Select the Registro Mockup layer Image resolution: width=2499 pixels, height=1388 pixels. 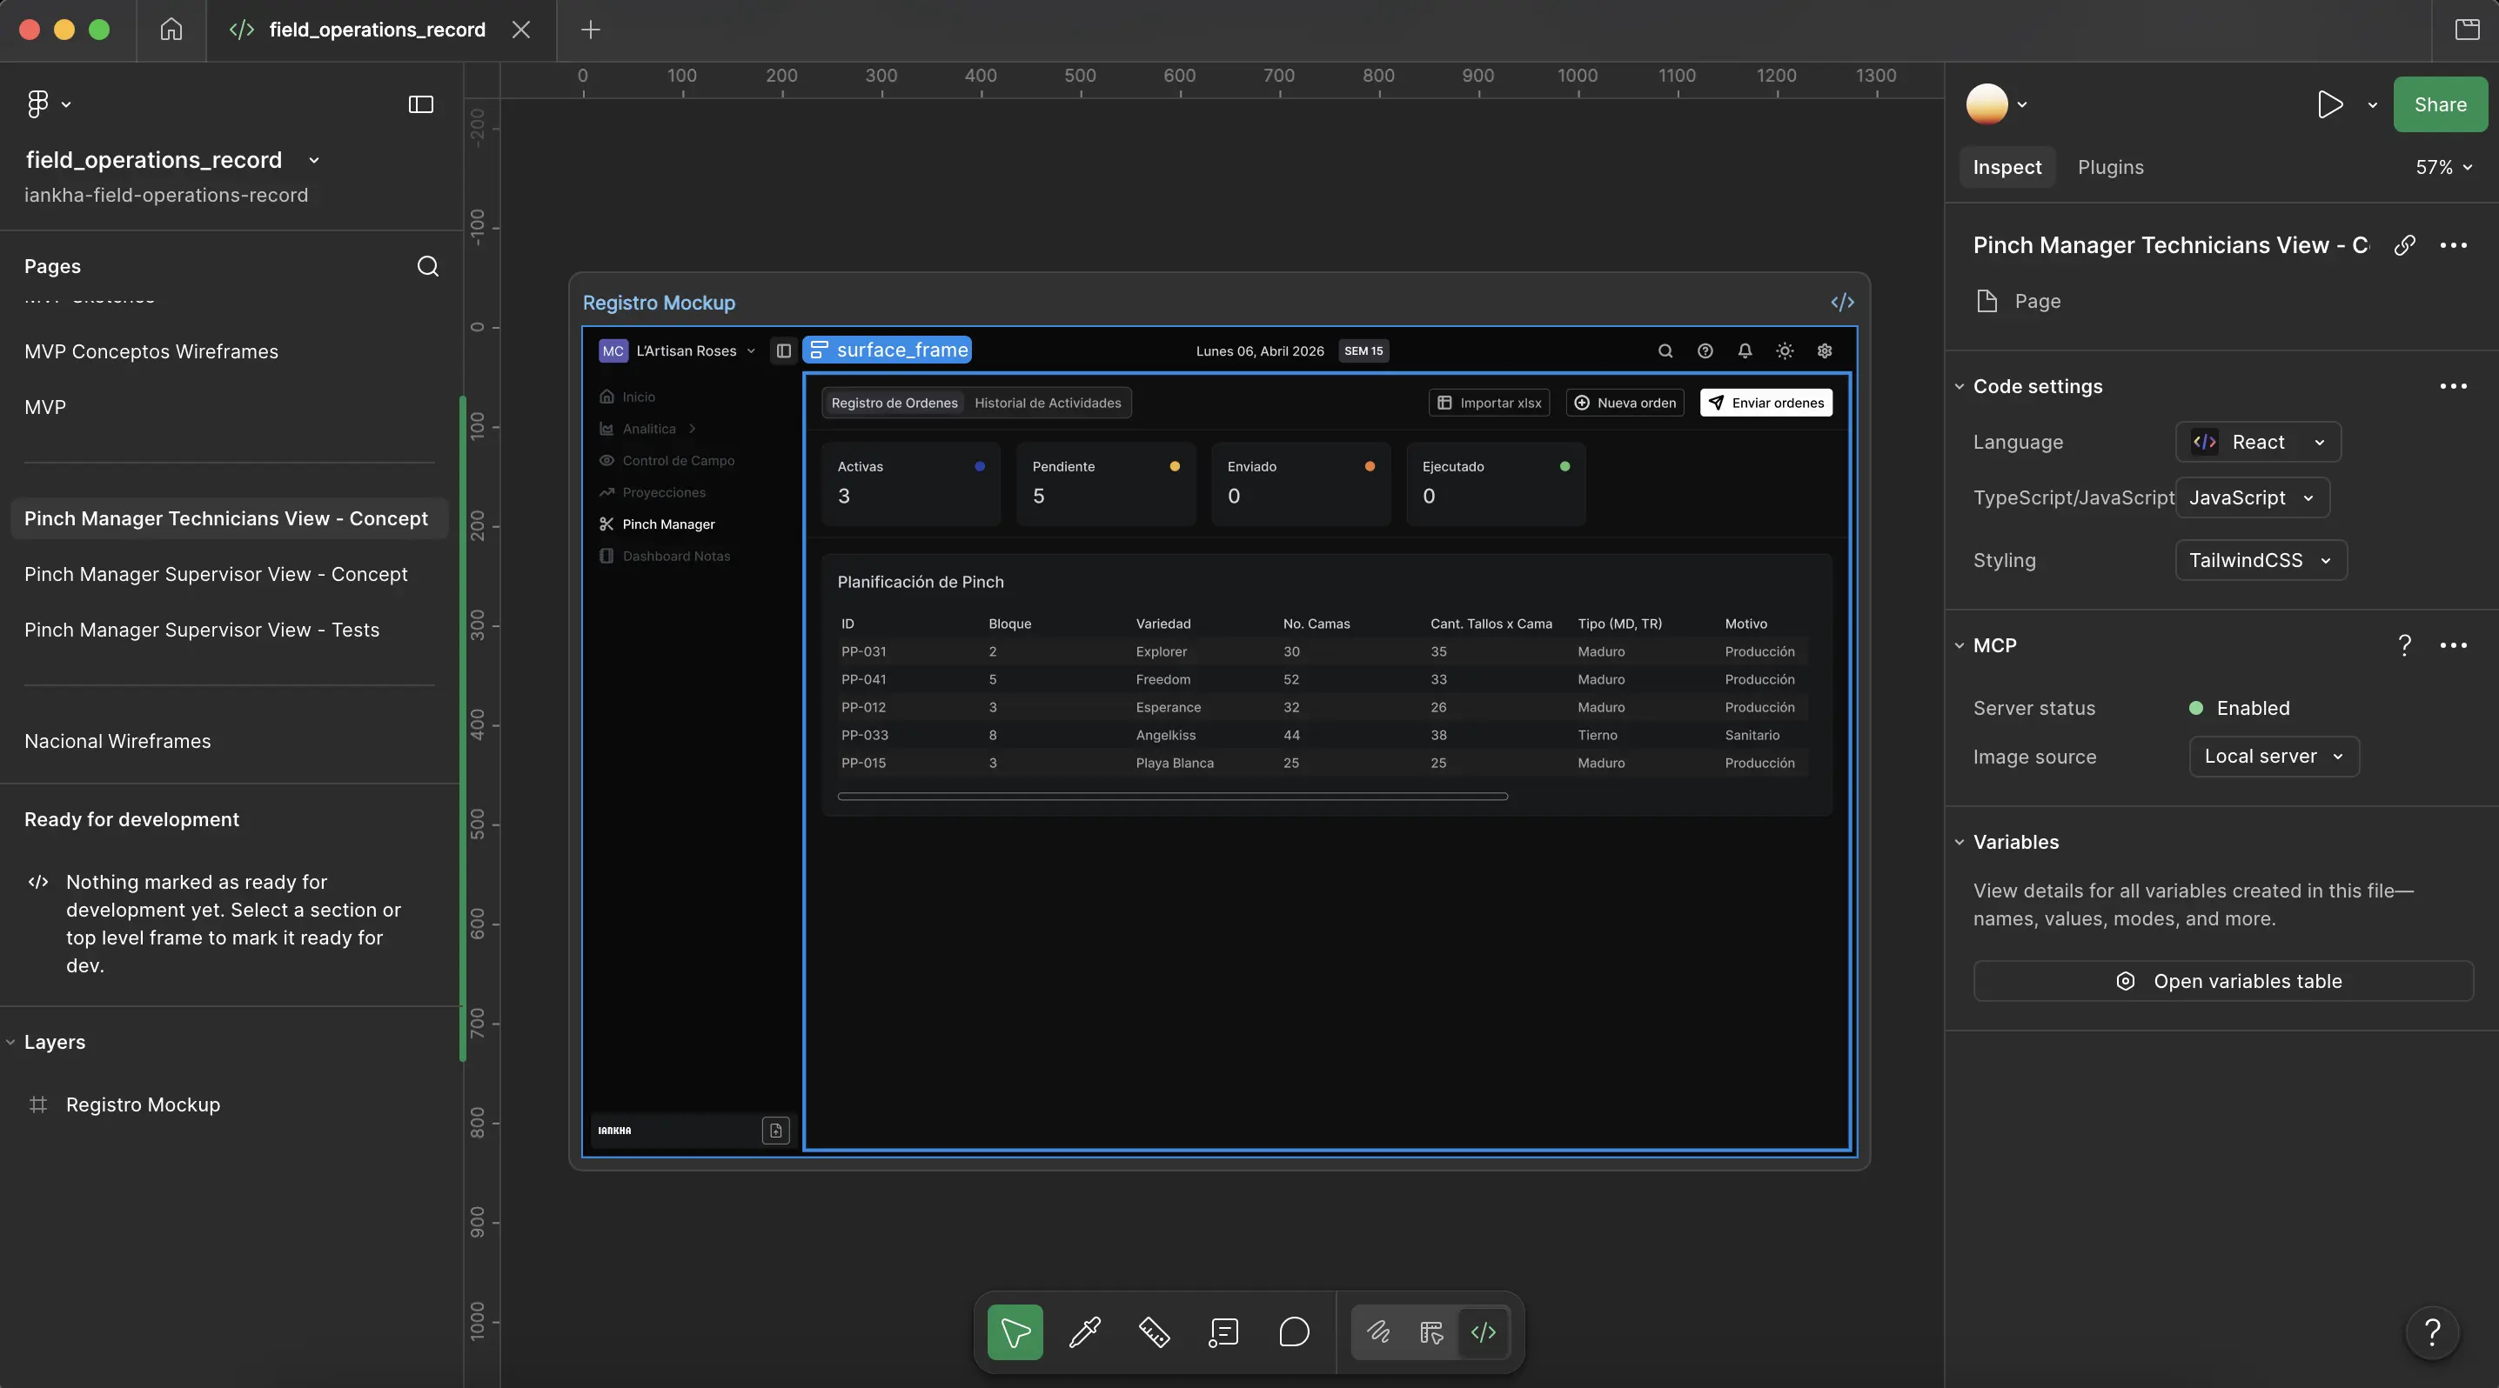pyautogui.click(x=143, y=1105)
